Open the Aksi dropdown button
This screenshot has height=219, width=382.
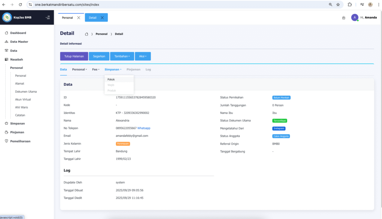point(143,56)
